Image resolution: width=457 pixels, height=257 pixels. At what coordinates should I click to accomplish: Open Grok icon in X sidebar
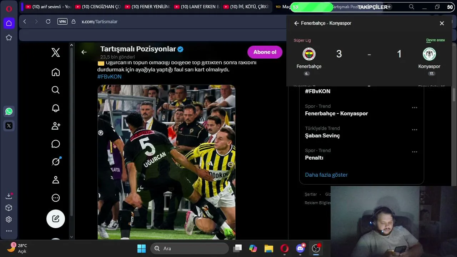pos(56,162)
